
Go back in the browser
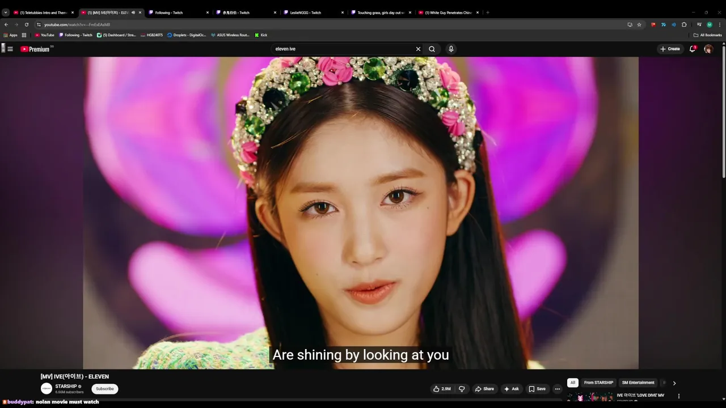[x=6, y=24]
